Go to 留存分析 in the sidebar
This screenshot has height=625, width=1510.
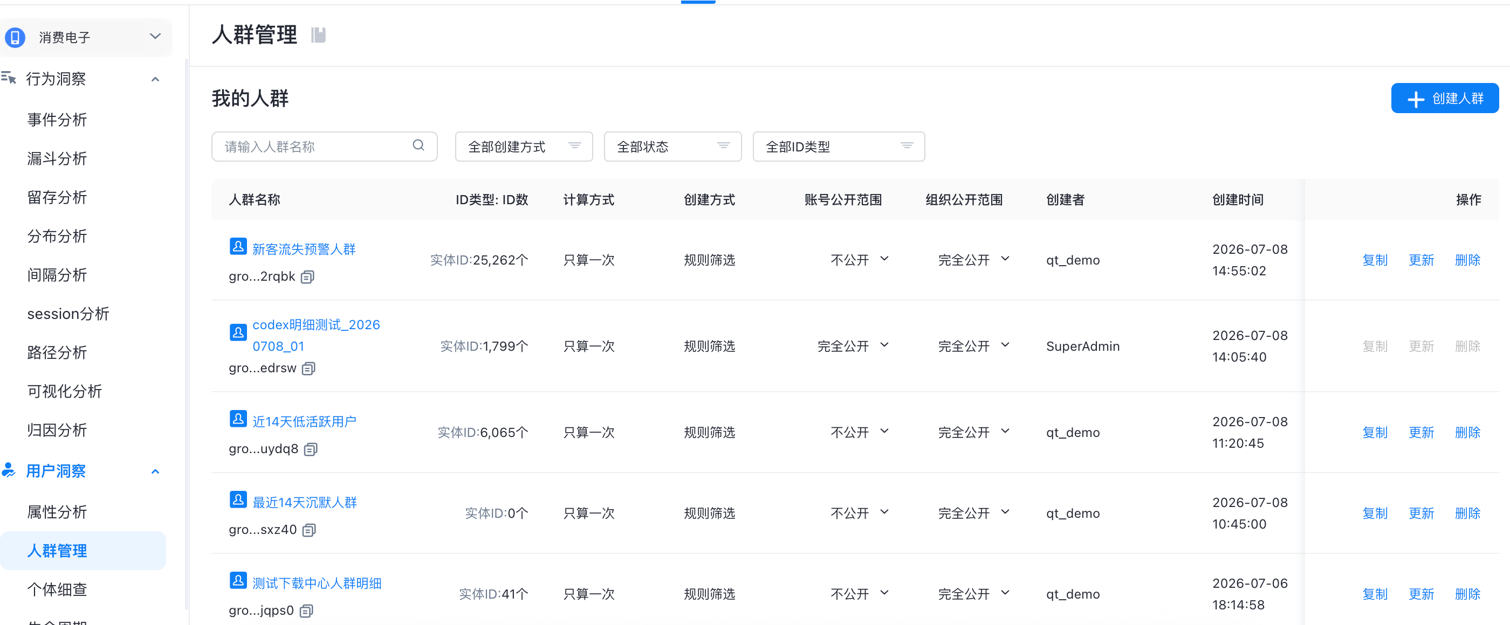coord(57,197)
